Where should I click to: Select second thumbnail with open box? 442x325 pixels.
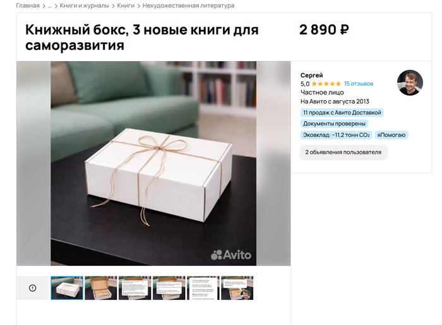coord(101,288)
